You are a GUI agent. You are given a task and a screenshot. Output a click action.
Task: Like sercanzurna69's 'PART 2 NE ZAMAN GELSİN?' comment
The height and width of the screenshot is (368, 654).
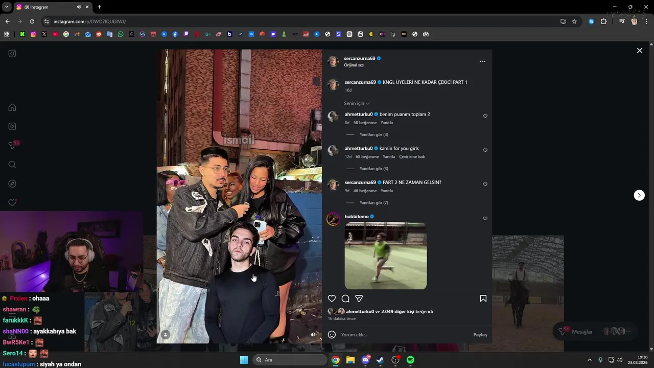[x=485, y=184]
